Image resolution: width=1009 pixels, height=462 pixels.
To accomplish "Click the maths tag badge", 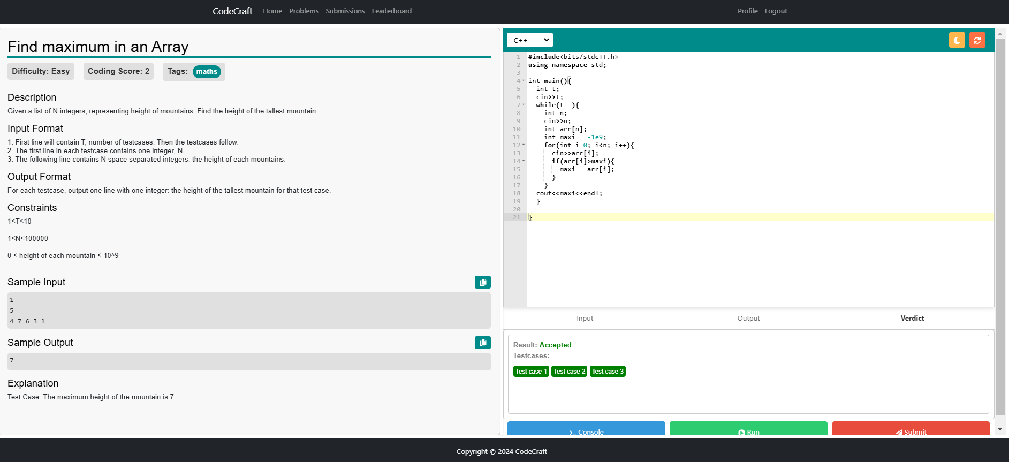I will click(x=207, y=72).
